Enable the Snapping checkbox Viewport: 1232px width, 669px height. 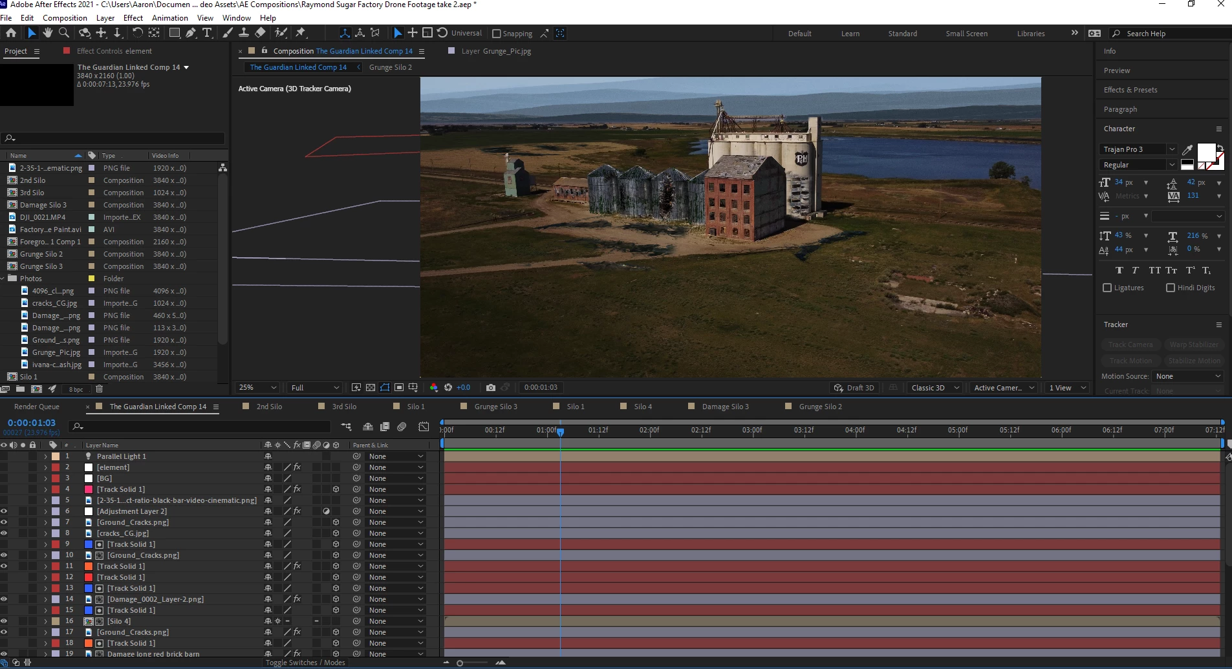[x=496, y=34]
